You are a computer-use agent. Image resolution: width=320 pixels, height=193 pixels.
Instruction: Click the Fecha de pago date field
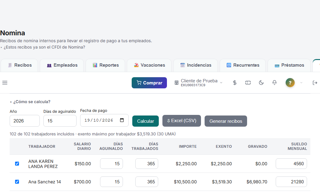[104, 120]
